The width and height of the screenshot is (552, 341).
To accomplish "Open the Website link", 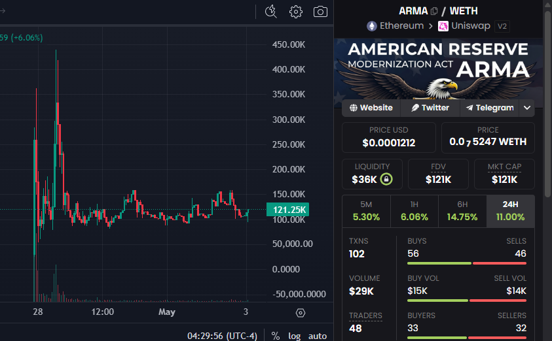I will [371, 108].
